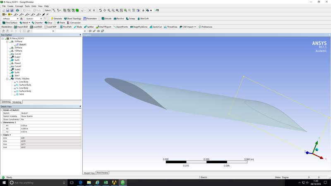Click Load BGD in BladeEditor
The width and height of the screenshot is (331, 186).
click(36, 27)
